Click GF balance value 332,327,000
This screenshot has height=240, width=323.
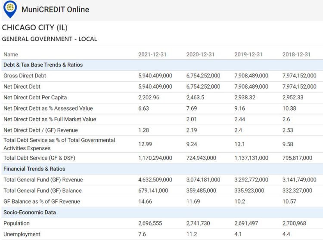297,191
